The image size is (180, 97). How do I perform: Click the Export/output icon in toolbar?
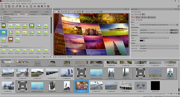point(31,6)
